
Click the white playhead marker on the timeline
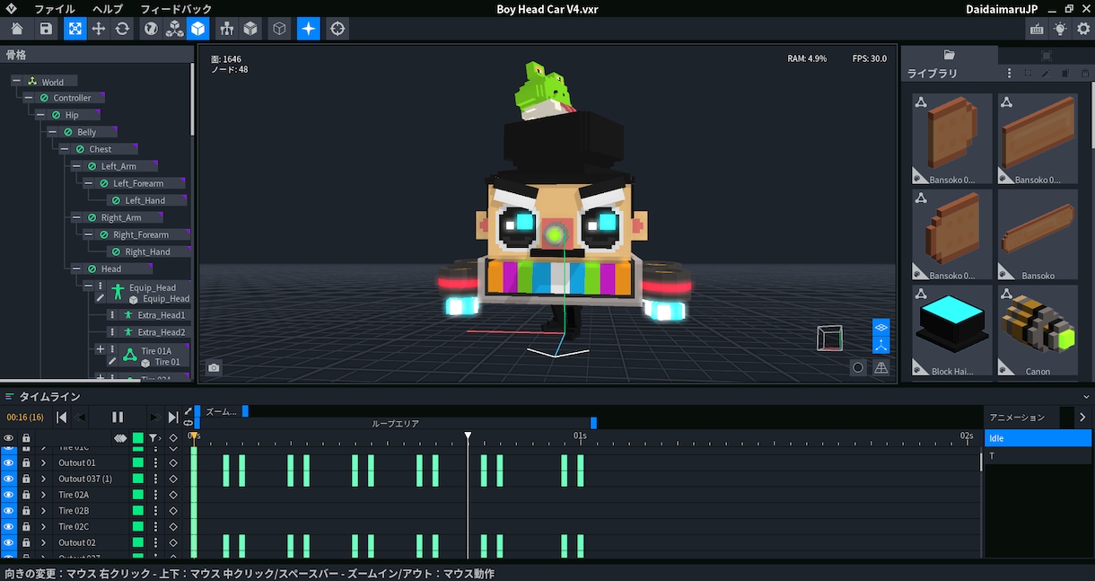click(x=468, y=436)
